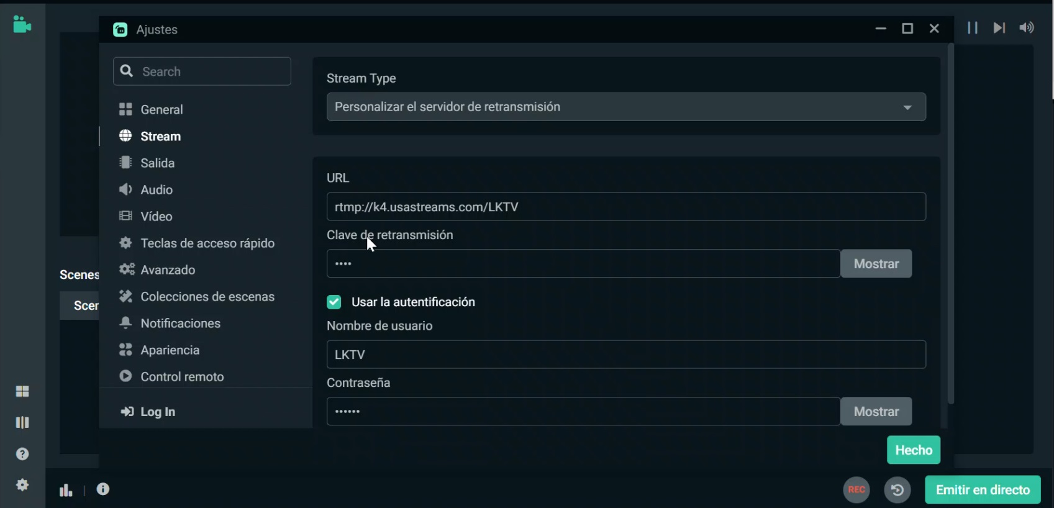Image resolution: width=1054 pixels, height=508 pixels.
Task: Click the Salida chip icon
Action: 125,162
